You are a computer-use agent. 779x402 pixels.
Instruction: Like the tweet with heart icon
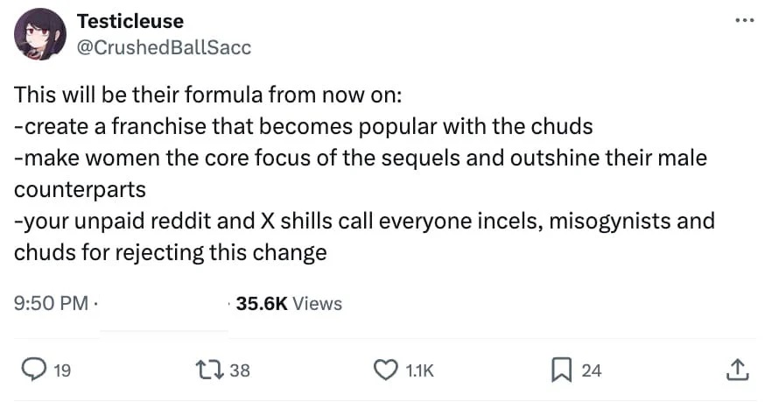pyautogui.click(x=385, y=370)
